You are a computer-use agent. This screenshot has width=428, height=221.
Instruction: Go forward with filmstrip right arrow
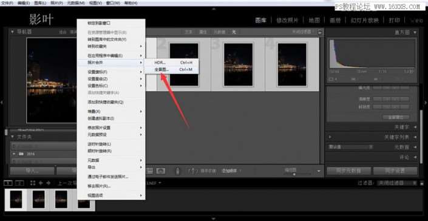tap(49, 183)
